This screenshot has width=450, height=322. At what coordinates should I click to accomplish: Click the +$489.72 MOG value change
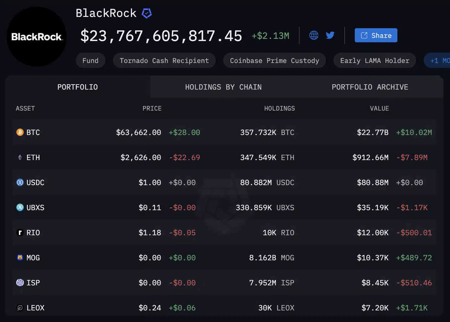(414, 258)
